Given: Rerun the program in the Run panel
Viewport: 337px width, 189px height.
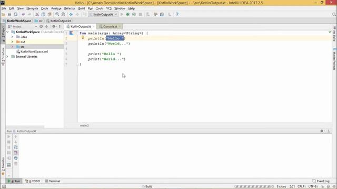Looking at the screenshot, I should (9, 136).
